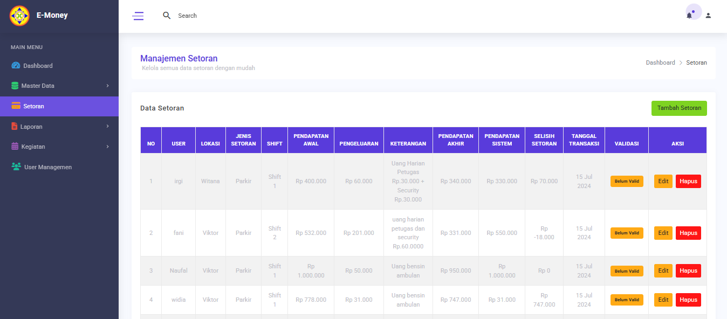Click the E-Money logo icon

click(19, 16)
